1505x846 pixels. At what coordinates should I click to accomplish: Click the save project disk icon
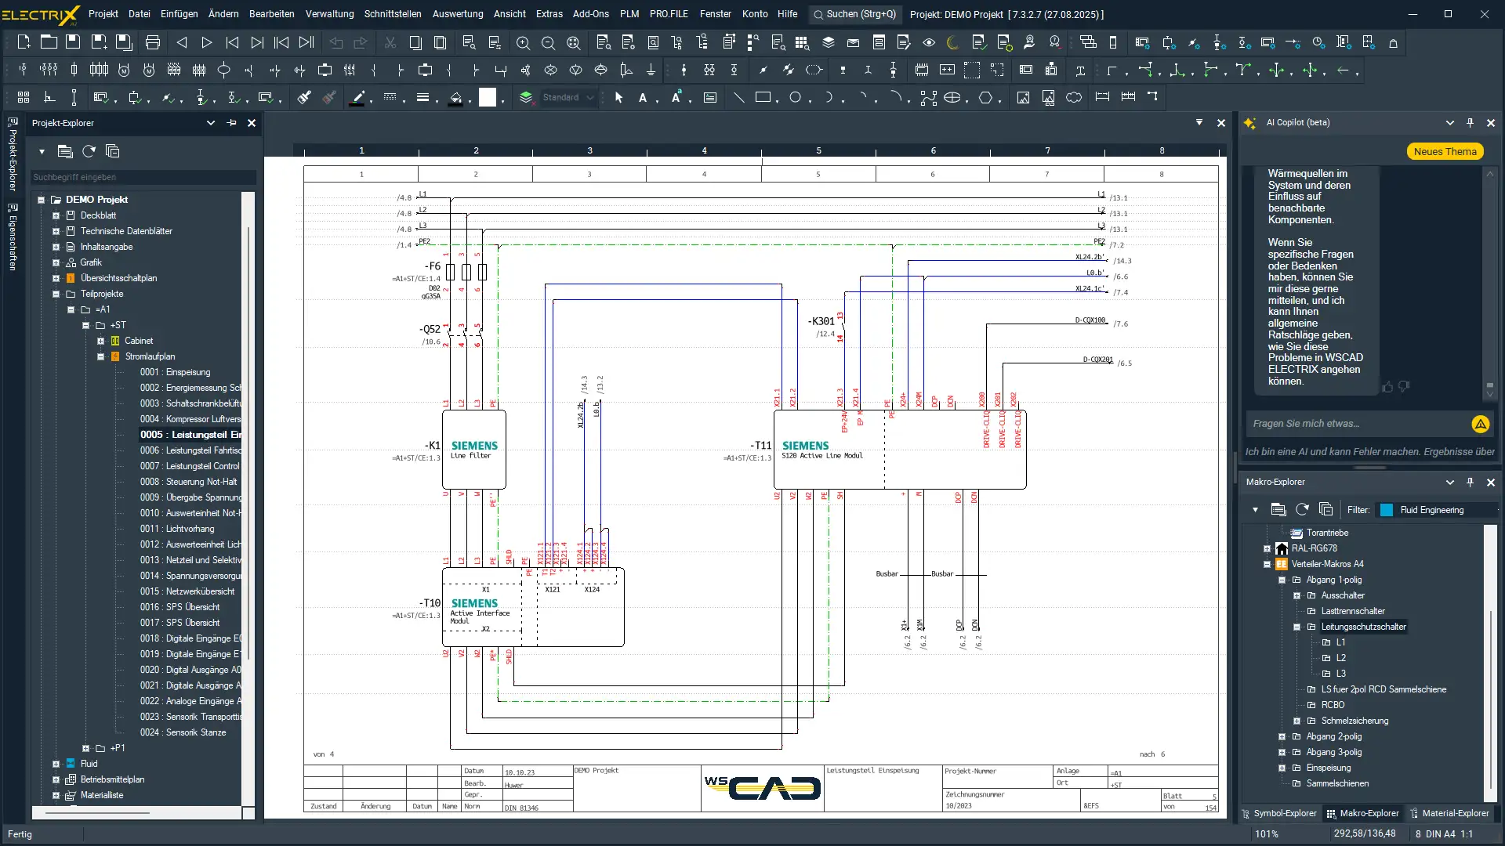pyautogui.click(x=73, y=42)
